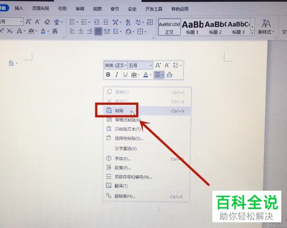Apply the 标题 2 heading style
Image resolution: width=287 pixels, height=228 pixels.
point(215,27)
